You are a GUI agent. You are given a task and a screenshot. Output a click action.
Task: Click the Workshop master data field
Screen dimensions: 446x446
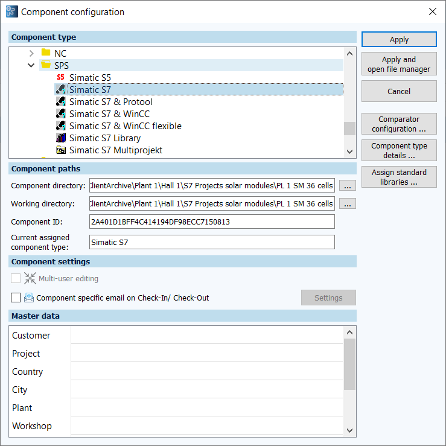pyautogui.click(x=207, y=425)
